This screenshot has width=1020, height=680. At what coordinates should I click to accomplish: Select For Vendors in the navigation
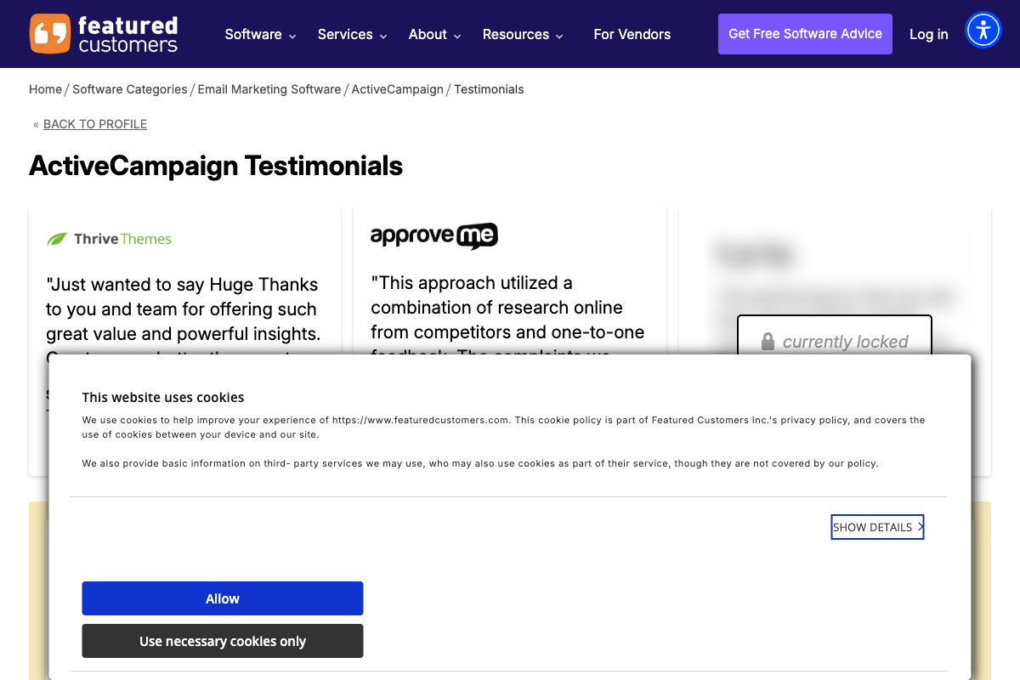coord(632,34)
